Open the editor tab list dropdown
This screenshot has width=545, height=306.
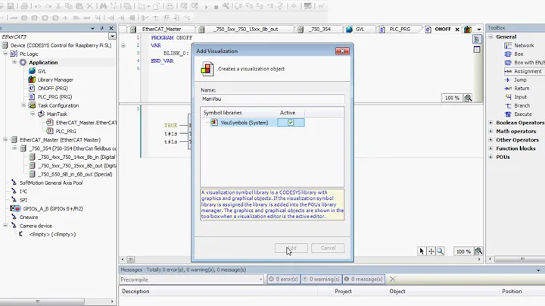[479, 30]
